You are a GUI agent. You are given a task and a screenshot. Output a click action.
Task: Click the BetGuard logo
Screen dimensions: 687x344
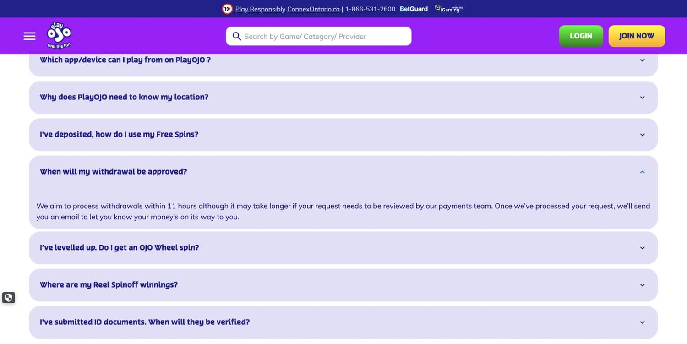point(414,9)
